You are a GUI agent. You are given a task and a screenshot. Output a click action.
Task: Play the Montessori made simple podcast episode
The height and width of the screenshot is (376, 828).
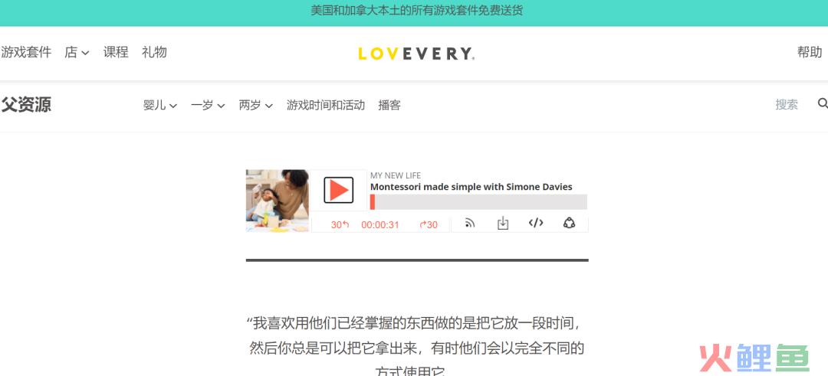pos(338,190)
